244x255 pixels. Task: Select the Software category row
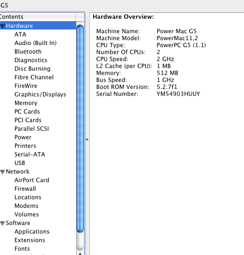(x=38, y=223)
